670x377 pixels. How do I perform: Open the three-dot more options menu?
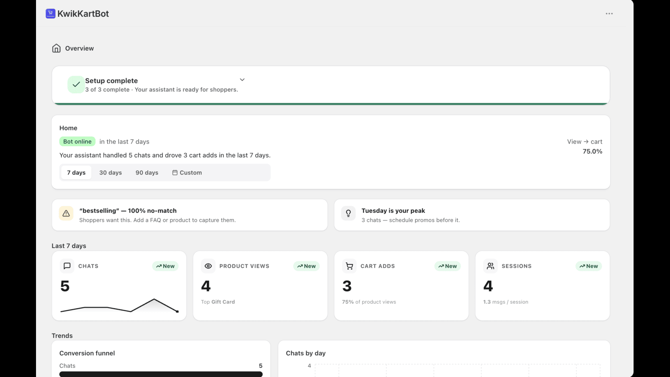coord(609,14)
